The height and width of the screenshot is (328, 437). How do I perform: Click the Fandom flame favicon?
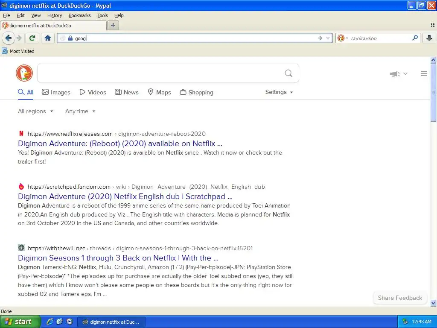(x=21, y=186)
